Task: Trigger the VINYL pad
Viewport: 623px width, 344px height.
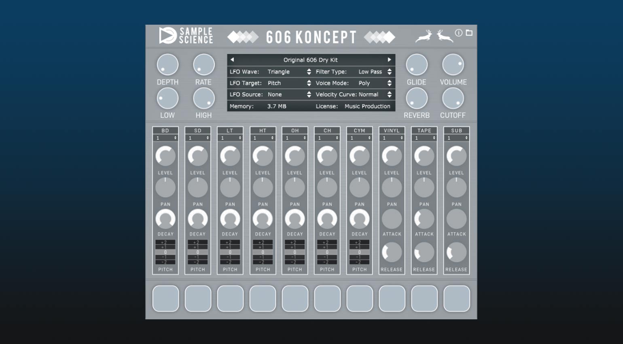Action: tap(392, 299)
